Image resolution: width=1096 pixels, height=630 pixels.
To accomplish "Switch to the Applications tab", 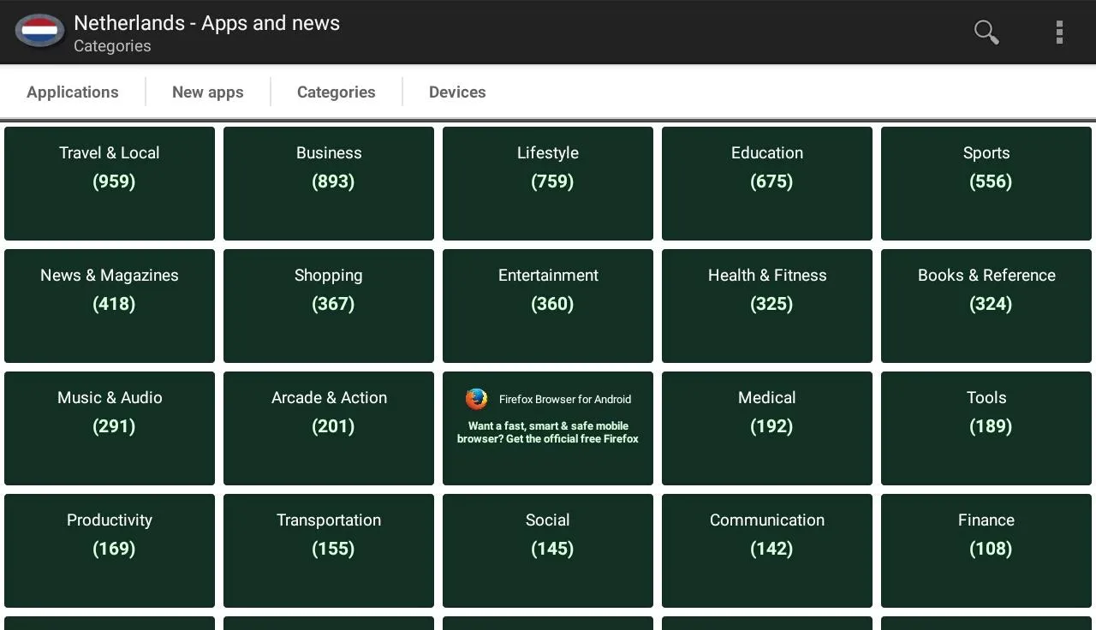I will click(x=73, y=92).
